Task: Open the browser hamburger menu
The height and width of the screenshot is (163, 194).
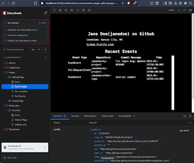Action: [x=191, y=3]
